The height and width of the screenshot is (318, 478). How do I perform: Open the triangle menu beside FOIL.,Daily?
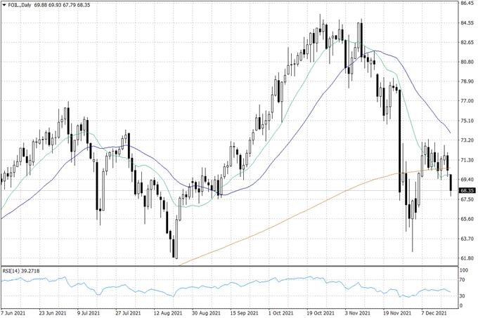pyautogui.click(x=4, y=5)
